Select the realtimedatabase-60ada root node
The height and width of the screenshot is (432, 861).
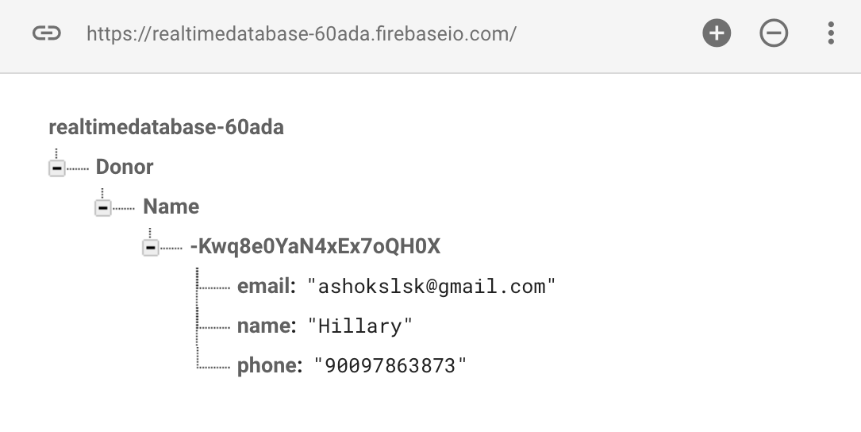click(x=167, y=127)
